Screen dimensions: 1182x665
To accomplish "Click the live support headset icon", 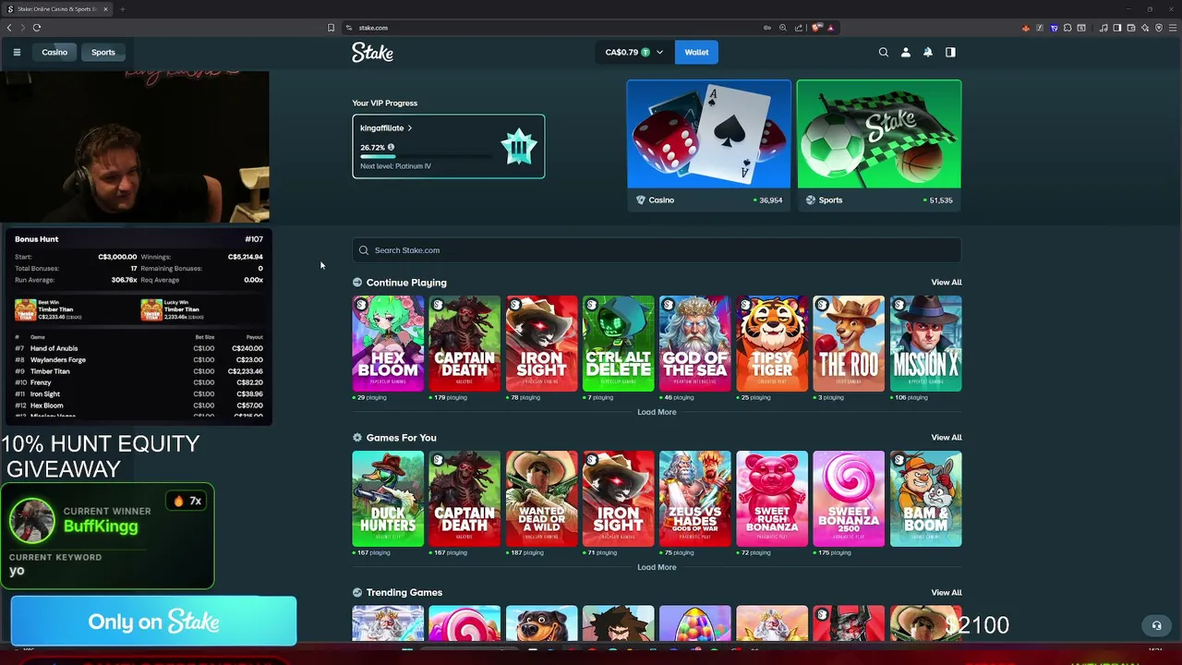I will coord(1156,625).
